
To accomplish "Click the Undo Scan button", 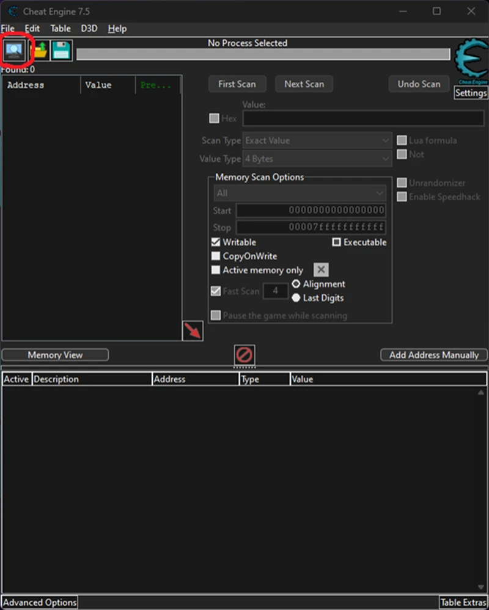I will tap(419, 84).
